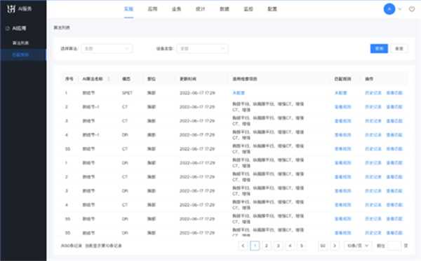Go to page 3 in pagination

[x=278, y=246]
